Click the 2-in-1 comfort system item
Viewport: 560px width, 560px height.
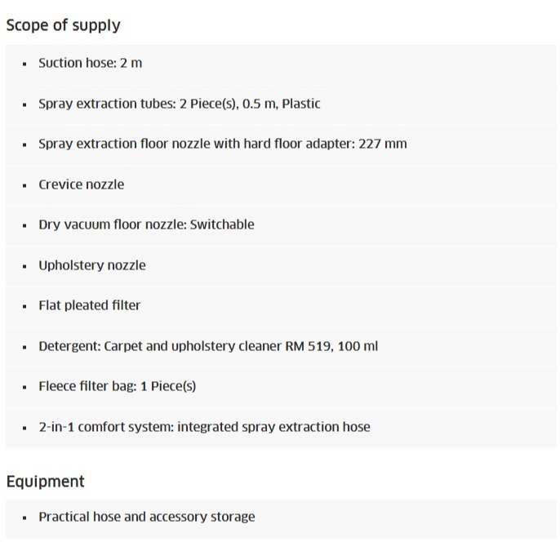coord(203,427)
